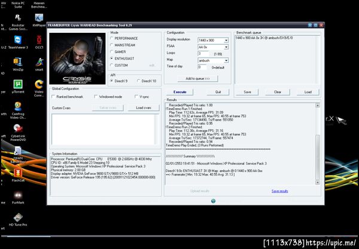Launch Camfrog Video Chat icon

[x=18, y=110]
